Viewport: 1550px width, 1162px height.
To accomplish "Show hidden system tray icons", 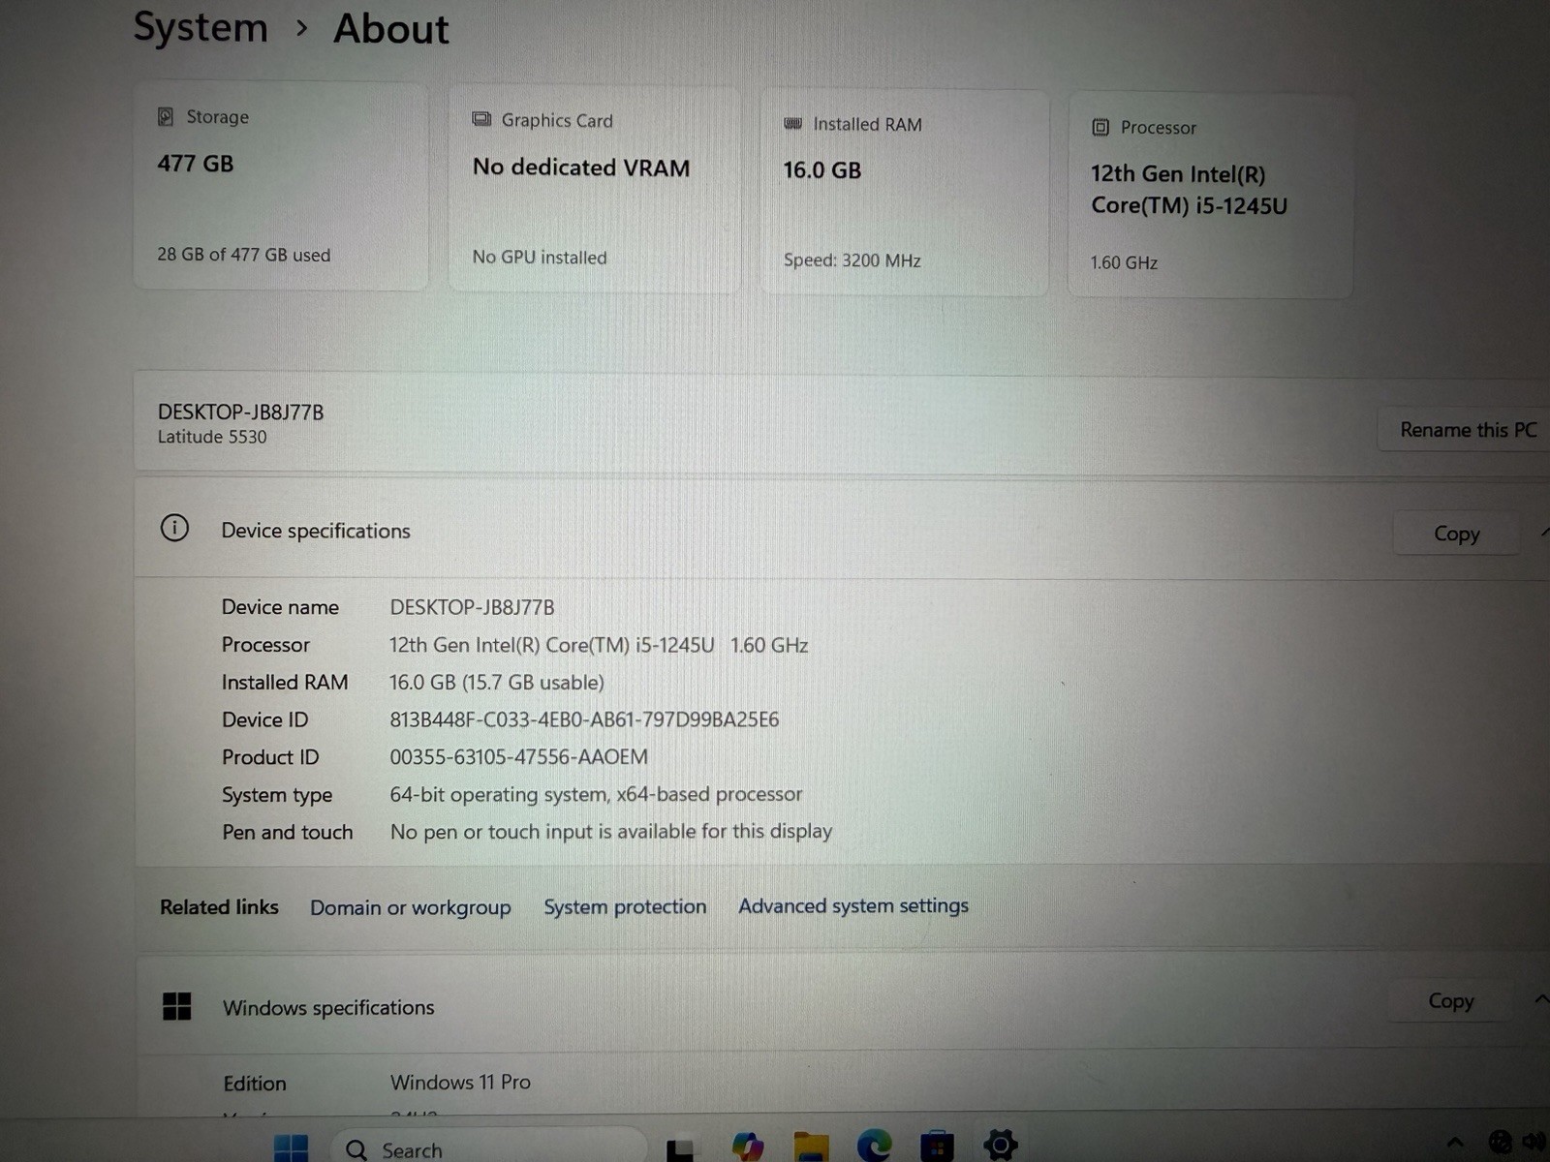I will 1454,1144.
